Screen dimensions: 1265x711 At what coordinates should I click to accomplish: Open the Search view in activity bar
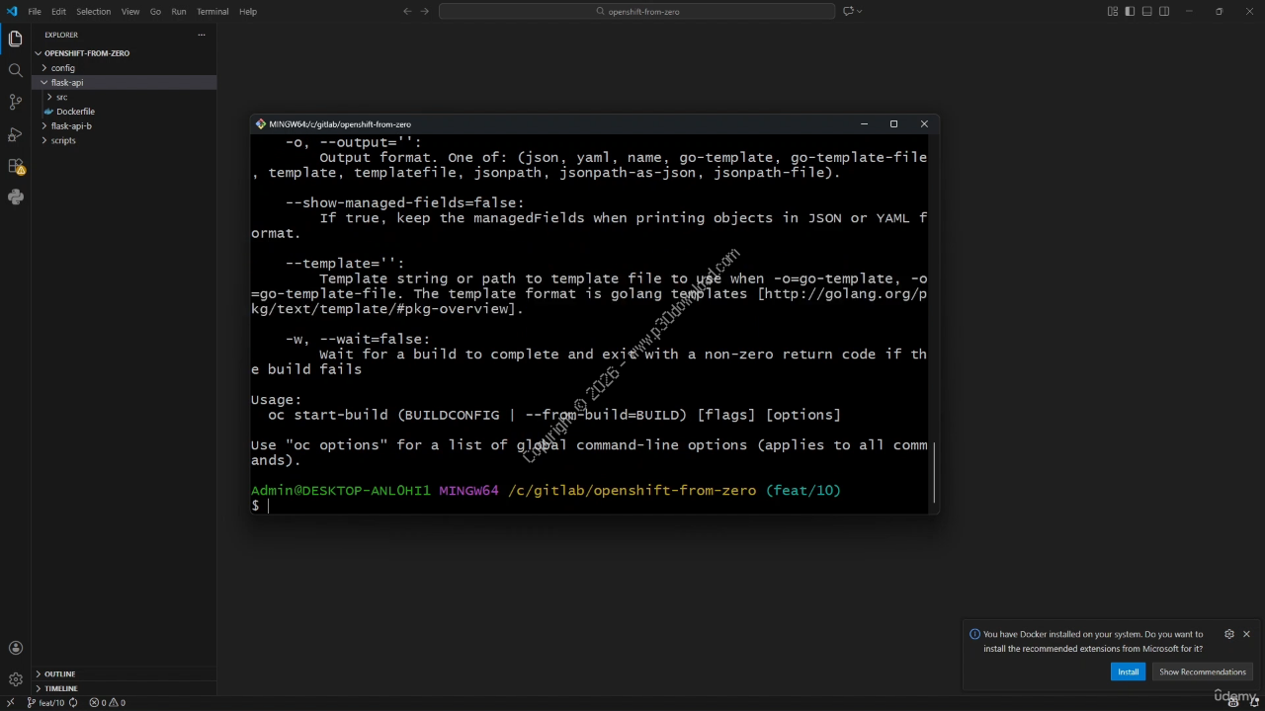[x=15, y=70]
